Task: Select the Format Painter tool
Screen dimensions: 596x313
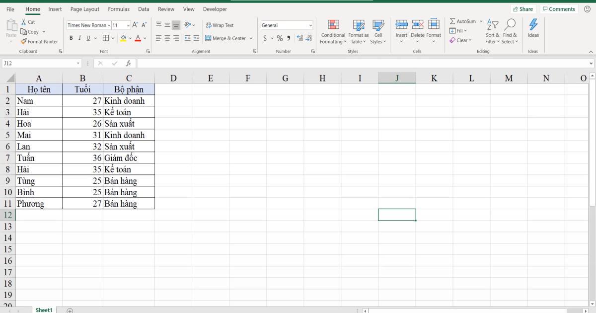Action: point(39,42)
